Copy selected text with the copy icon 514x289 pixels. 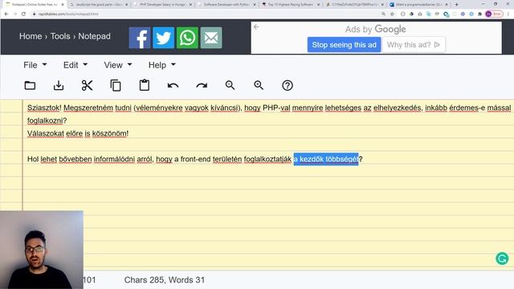(x=116, y=86)
